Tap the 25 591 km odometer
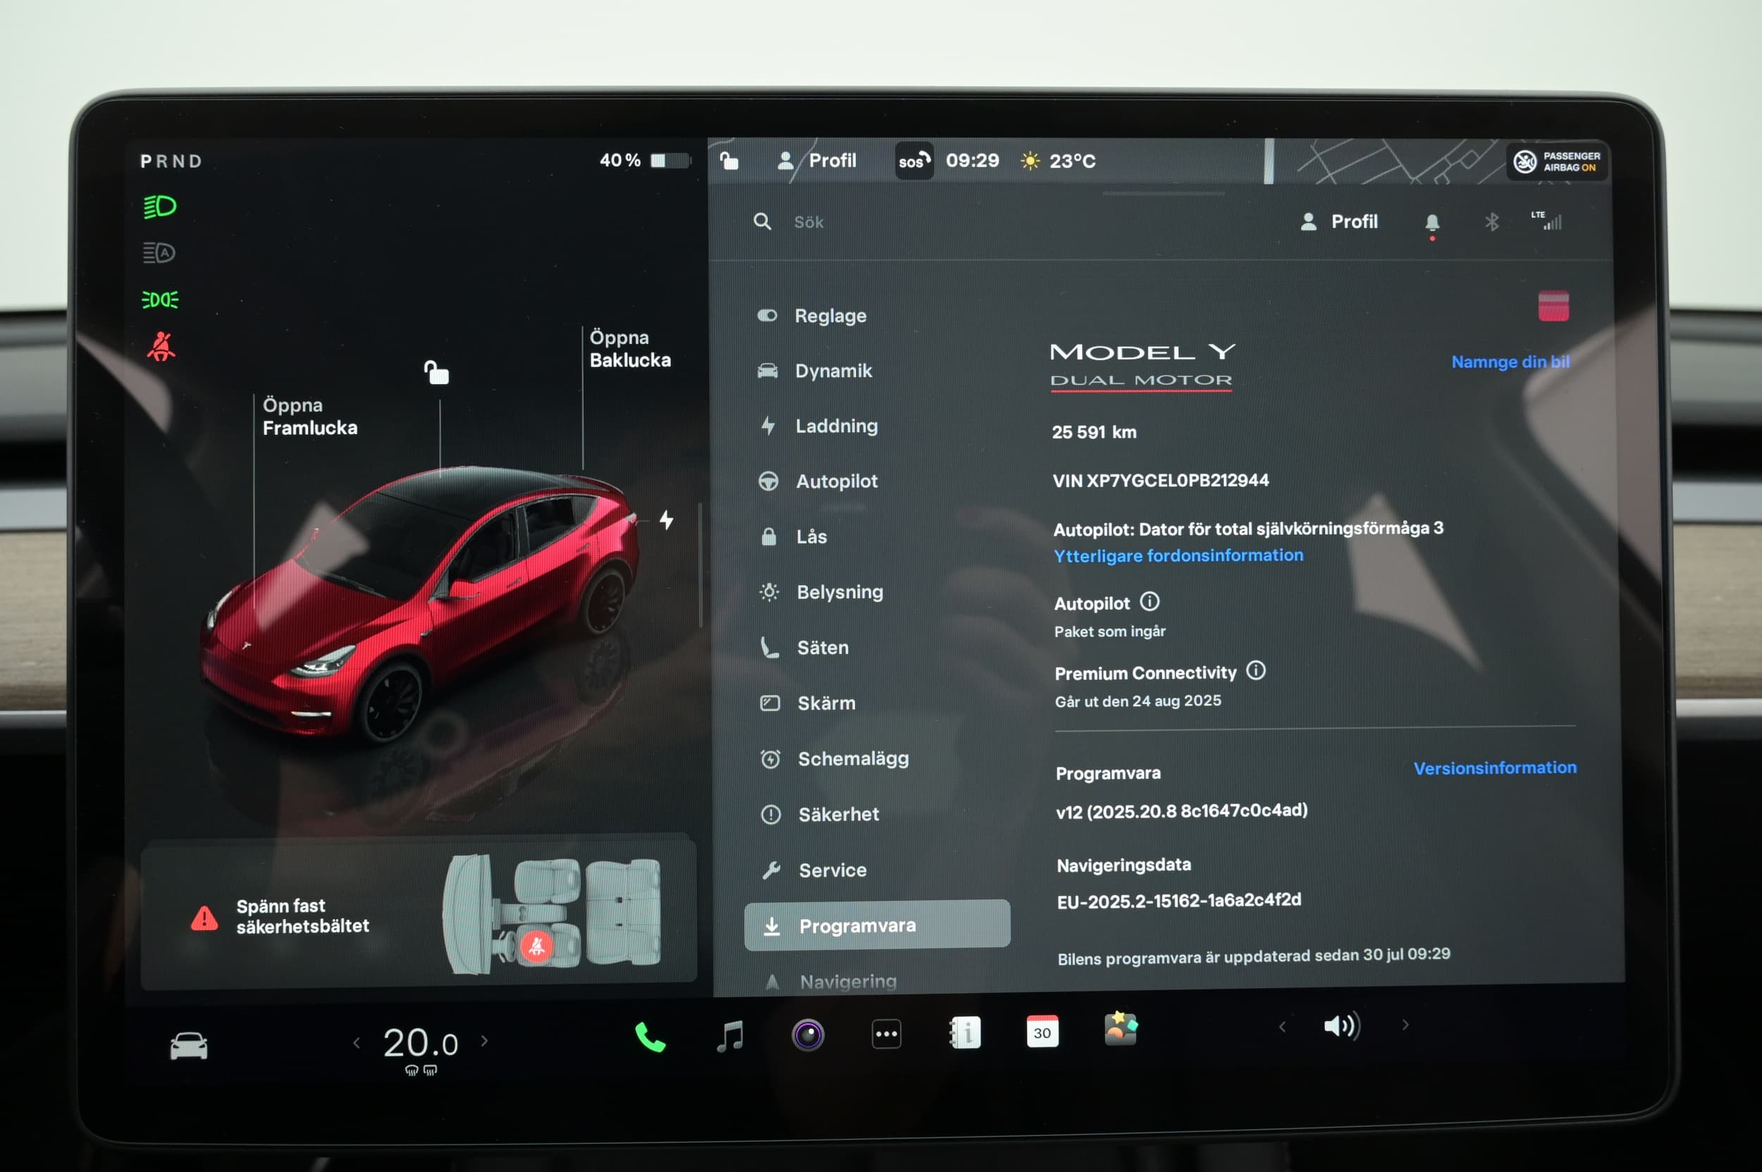This screenshot has width=1762, height=1172. pos(1094,432)
